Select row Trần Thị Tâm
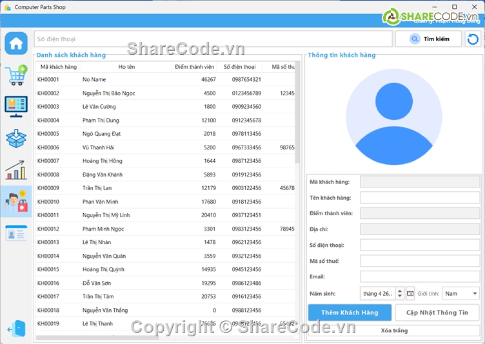Screen dimensions: 485x344 (x=166, y=296)
